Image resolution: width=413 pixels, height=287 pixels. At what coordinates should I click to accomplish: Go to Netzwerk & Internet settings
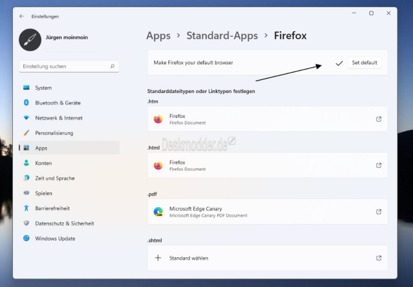(x=58, y=118)
